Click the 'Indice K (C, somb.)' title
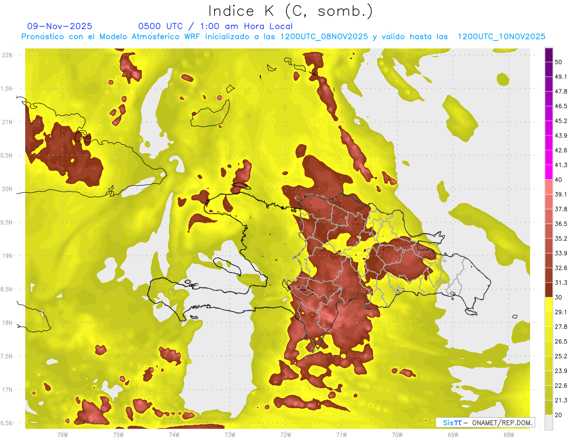This screenshot has width=571, height=441. [291, 11]
